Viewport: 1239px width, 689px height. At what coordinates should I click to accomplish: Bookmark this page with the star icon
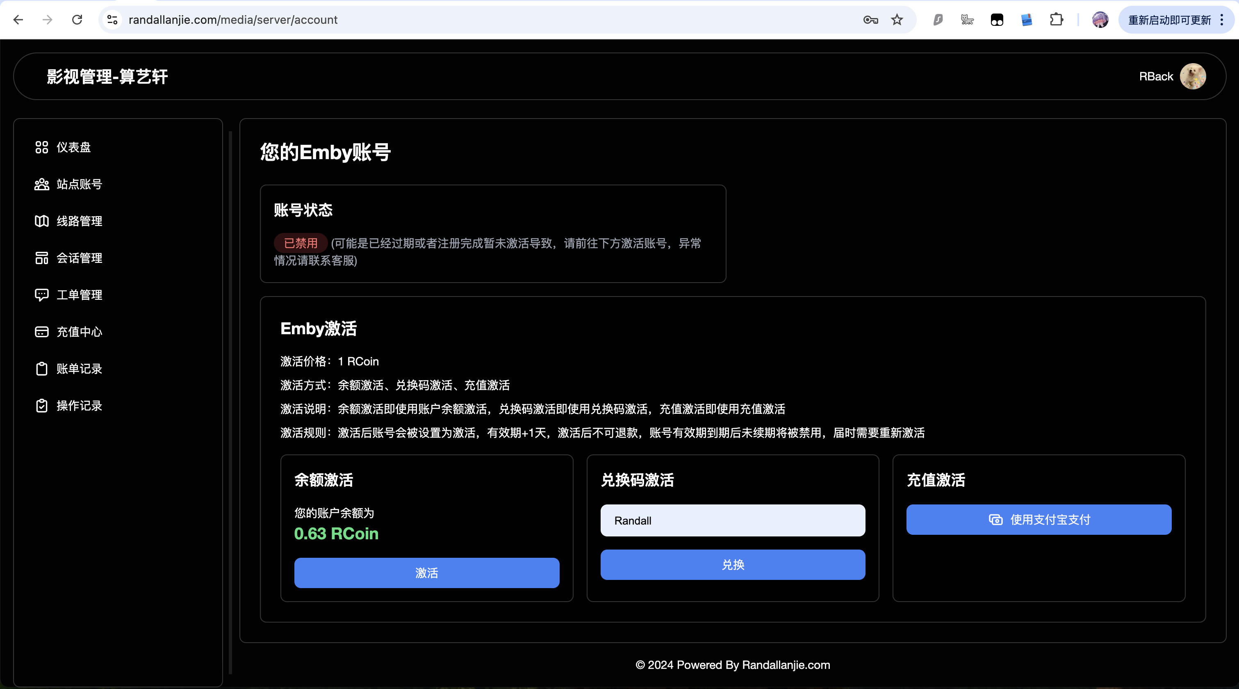tap(897, 20)
